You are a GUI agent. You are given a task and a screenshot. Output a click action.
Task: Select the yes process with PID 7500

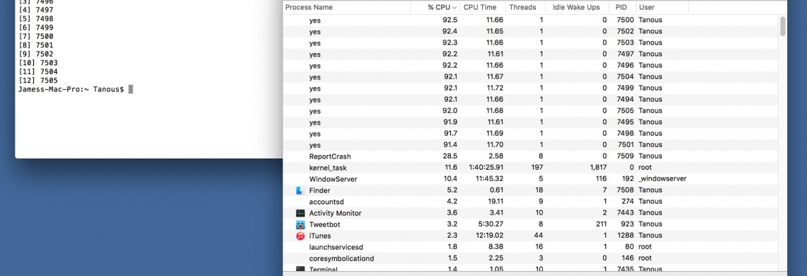[x=531, y=20]
